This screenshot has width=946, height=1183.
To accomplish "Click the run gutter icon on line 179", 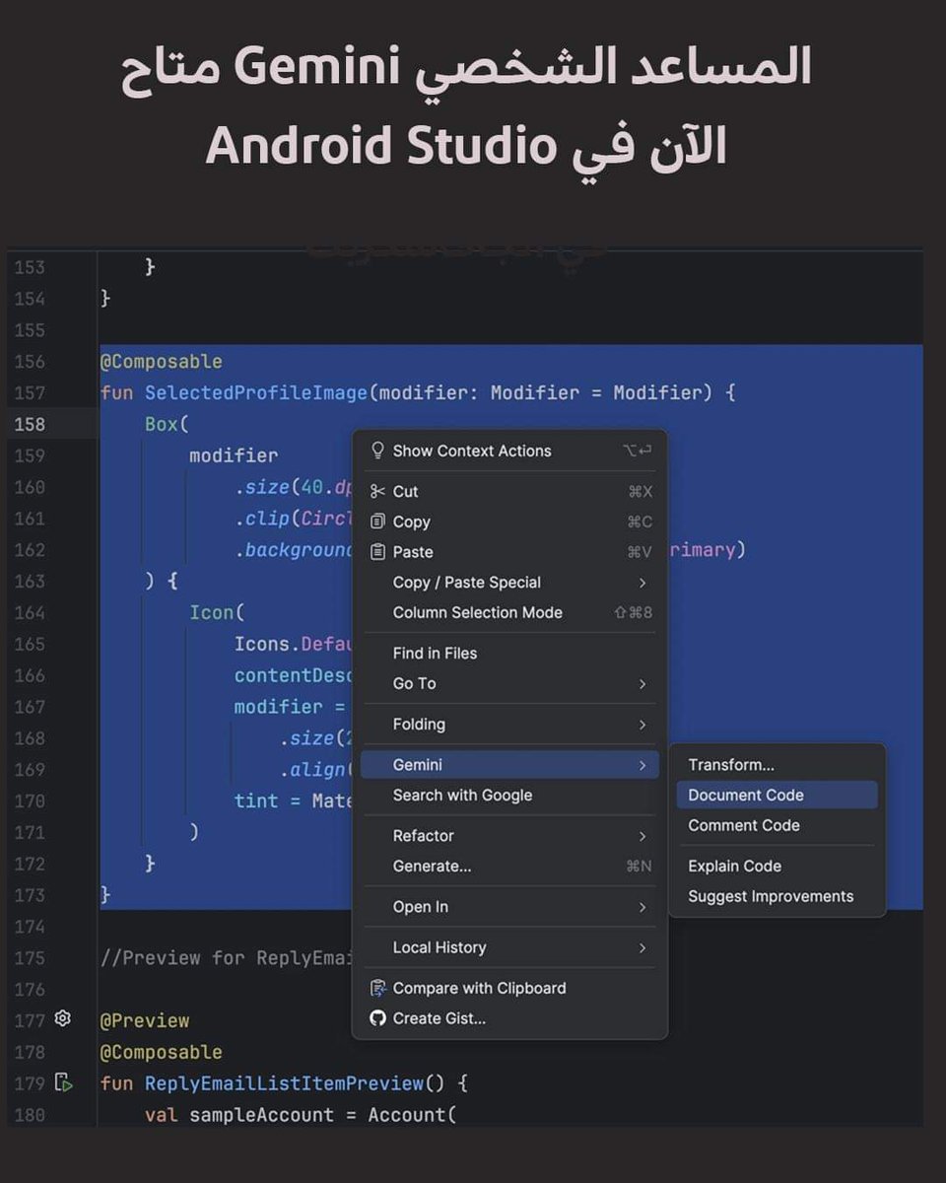I will point(63,1082).
